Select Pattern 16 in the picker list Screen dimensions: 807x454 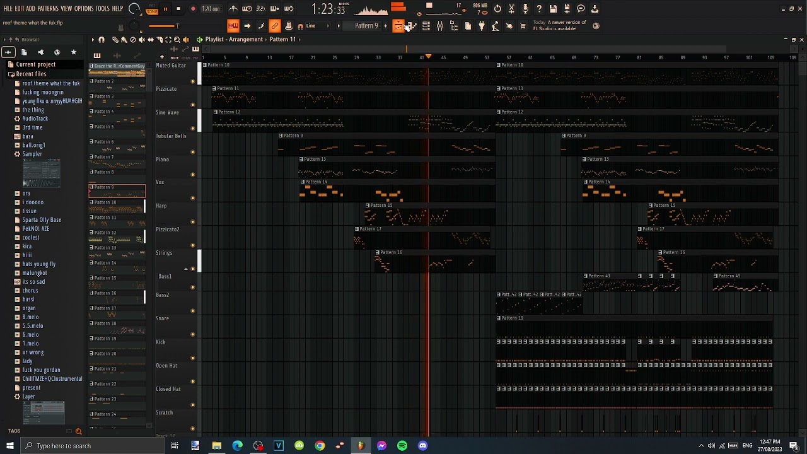coord(117,296)
